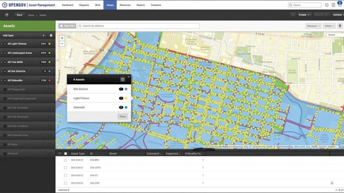Open the recent history document icon
The width and height of the screenshot is (344, 193).
[333, 5]
